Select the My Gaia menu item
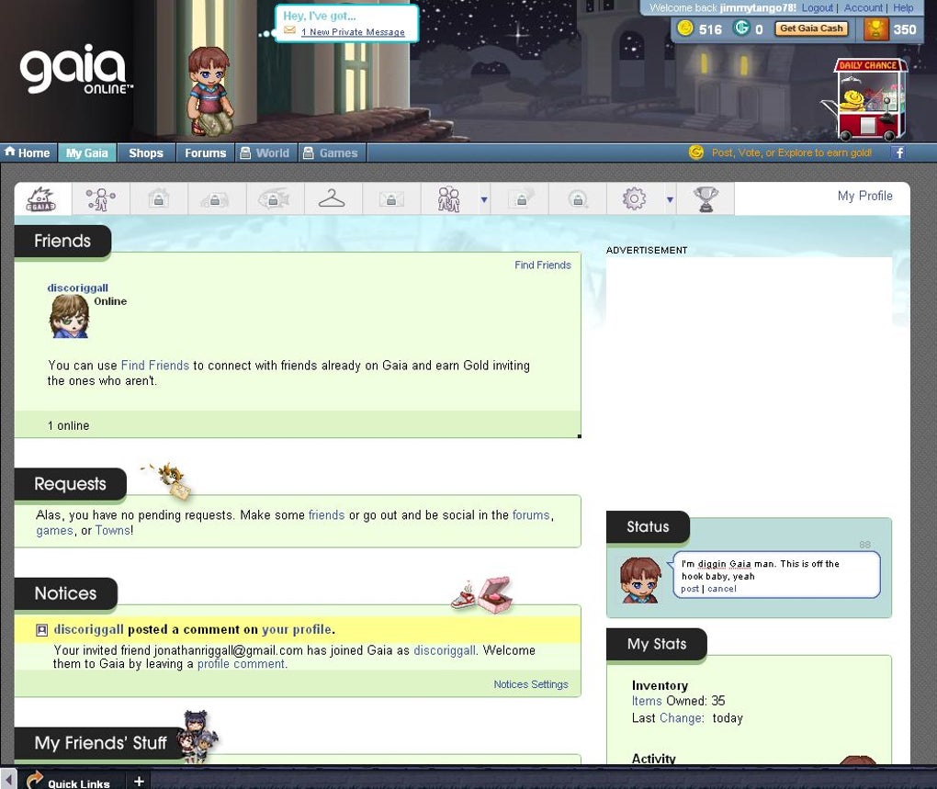Screen dimensions: 937x789 [x=86, y=152]
